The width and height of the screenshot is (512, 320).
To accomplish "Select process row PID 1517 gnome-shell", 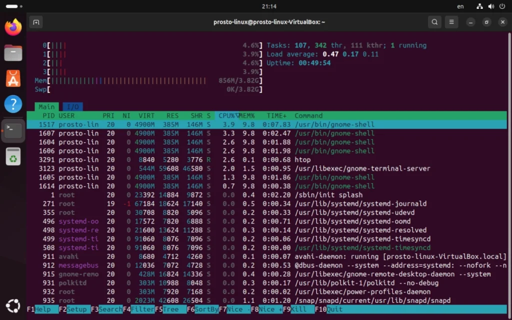I will point(267,124).
